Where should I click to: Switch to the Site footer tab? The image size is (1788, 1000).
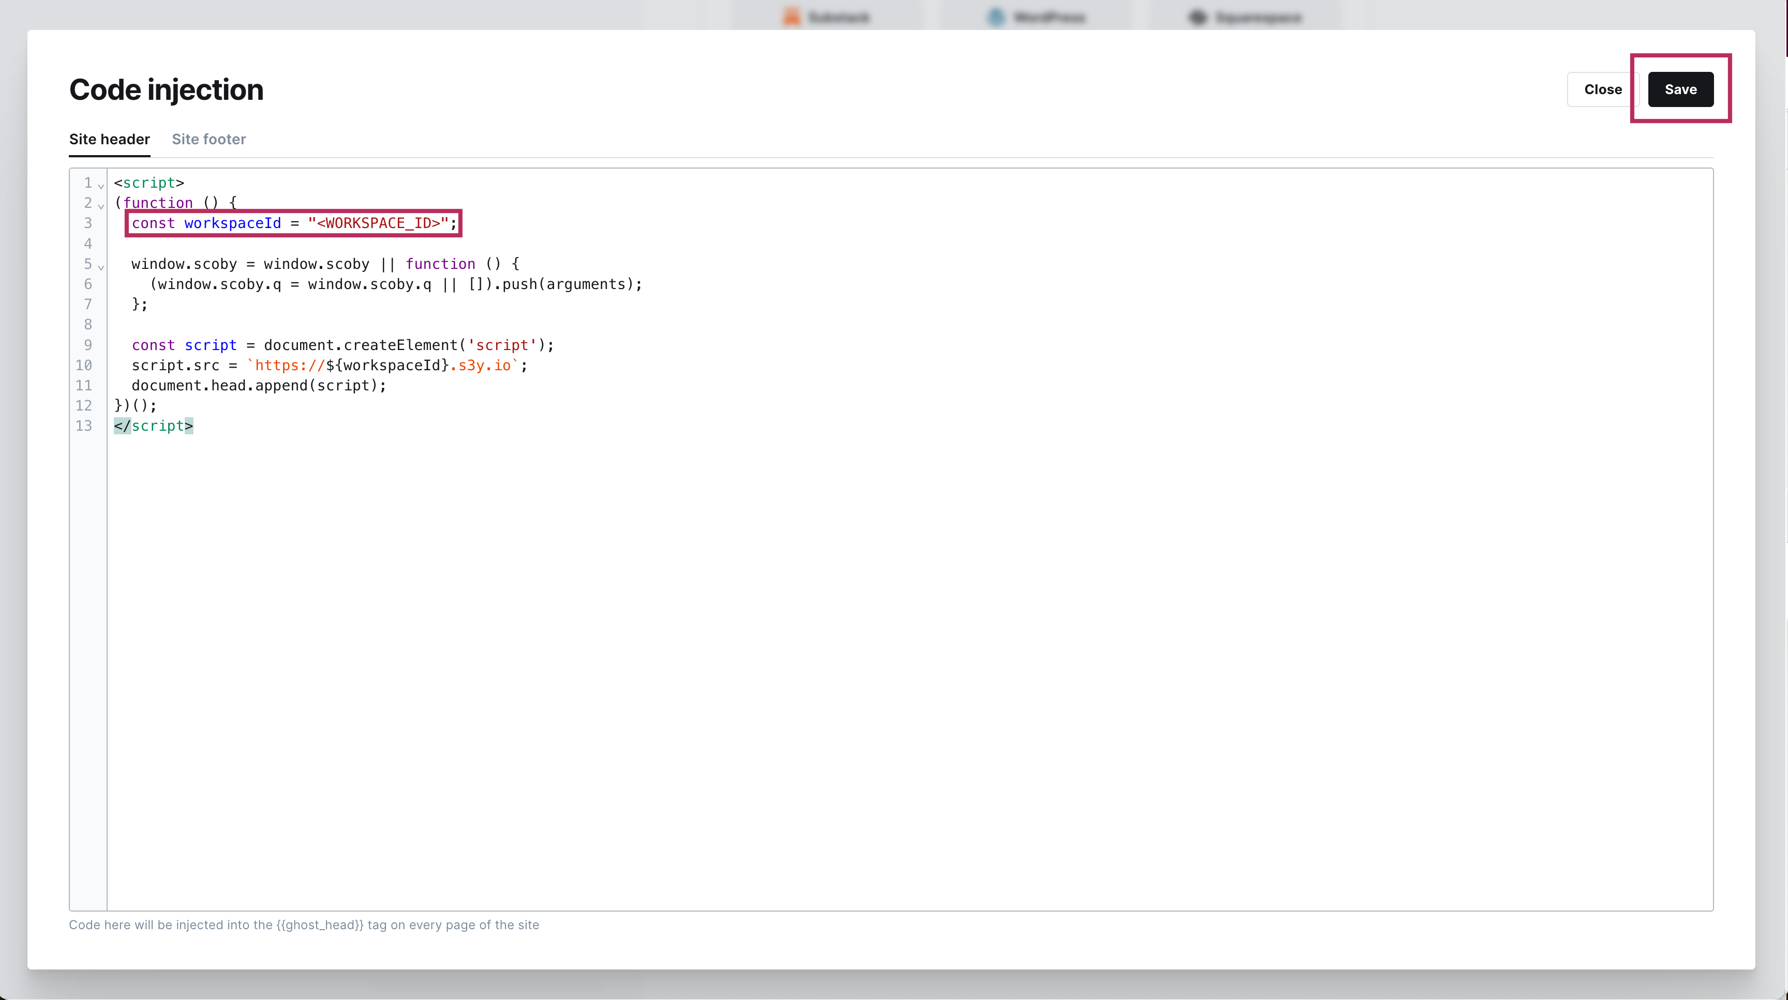(x=209, y=140)
